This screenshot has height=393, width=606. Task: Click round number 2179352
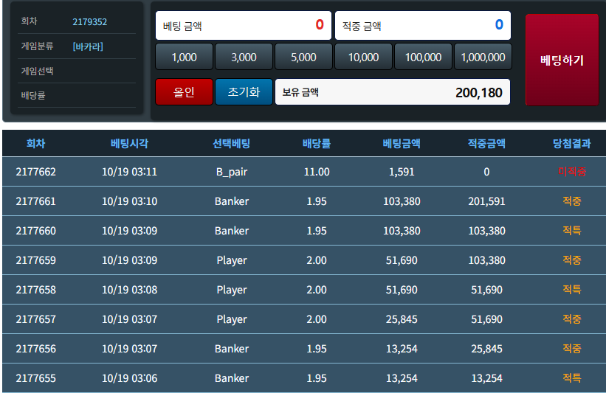click(x=89, y=21)
